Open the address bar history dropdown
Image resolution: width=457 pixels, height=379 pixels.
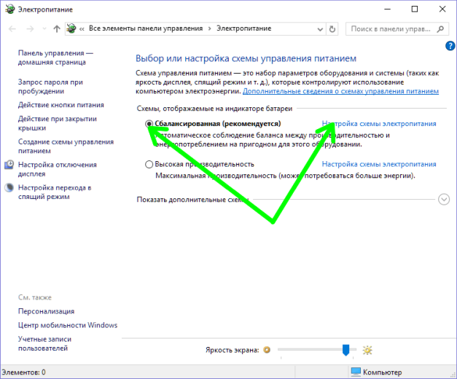(320, 29)
